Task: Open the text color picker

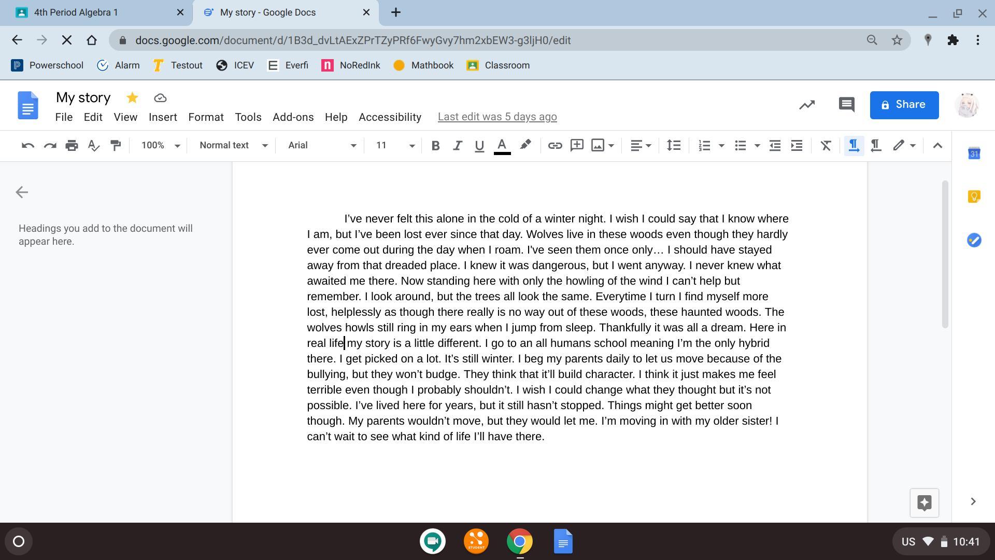Action: [x=502, y=146]
